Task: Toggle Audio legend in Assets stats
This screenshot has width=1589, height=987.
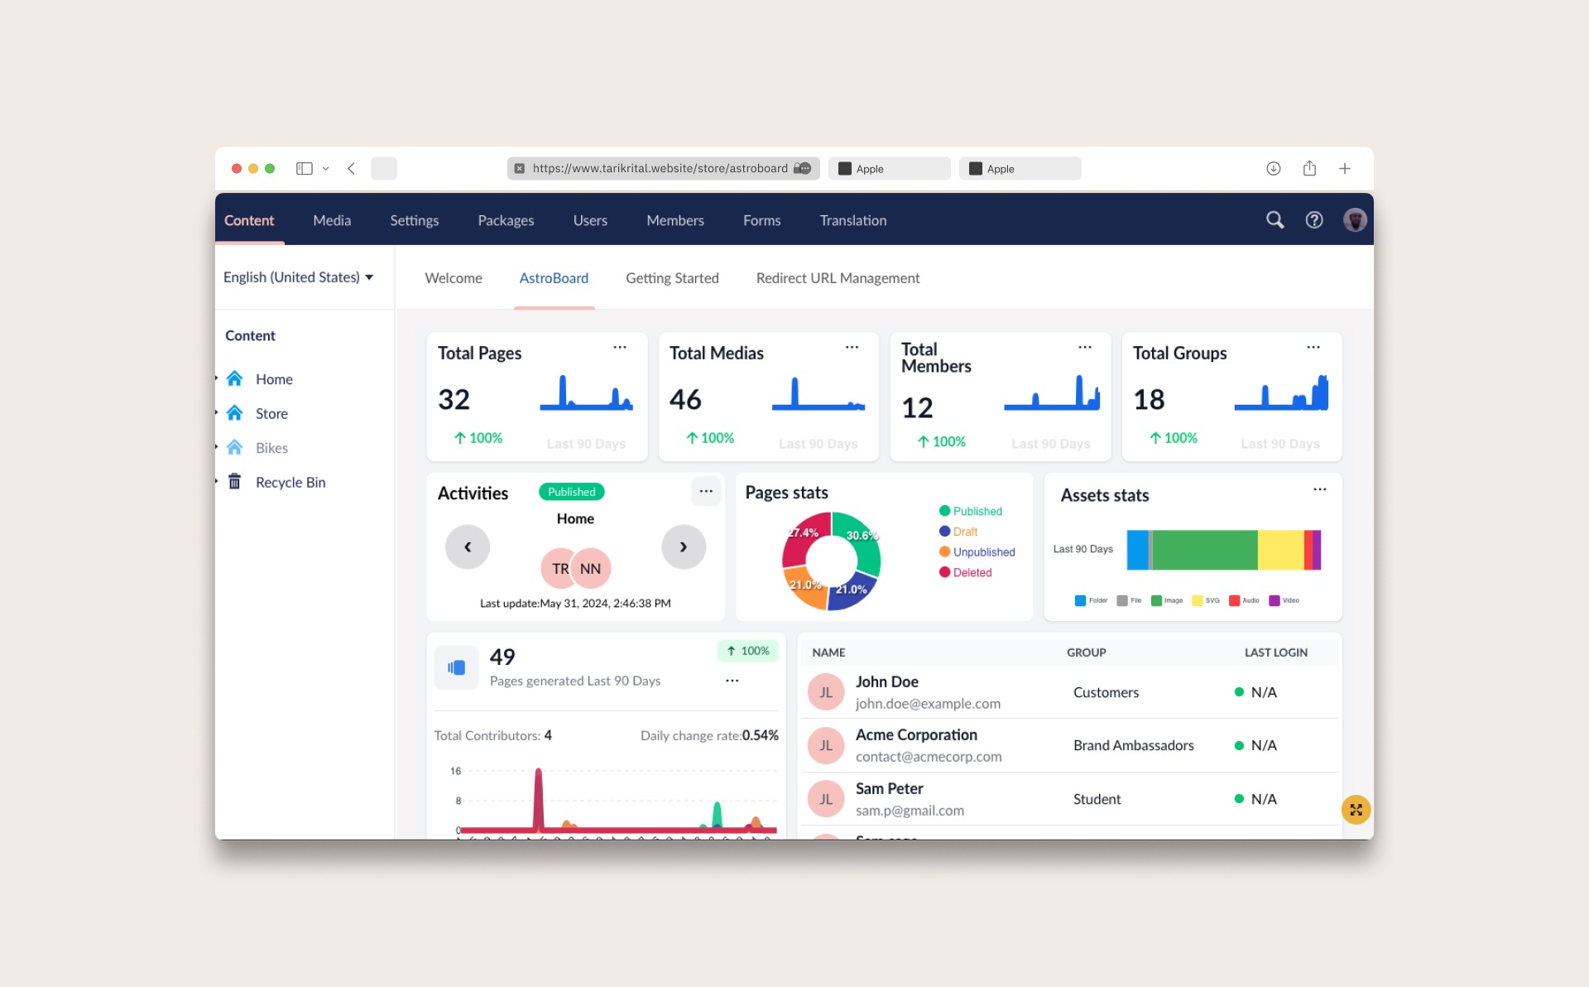Action: click(1244, 600)
